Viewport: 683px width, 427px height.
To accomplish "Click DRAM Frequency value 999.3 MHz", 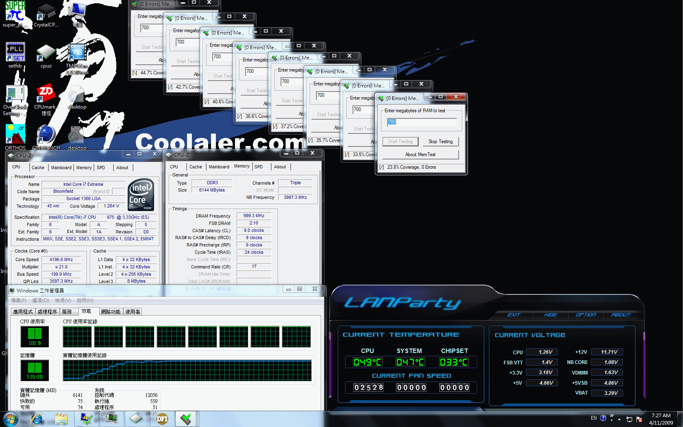I will pos(254,216).
